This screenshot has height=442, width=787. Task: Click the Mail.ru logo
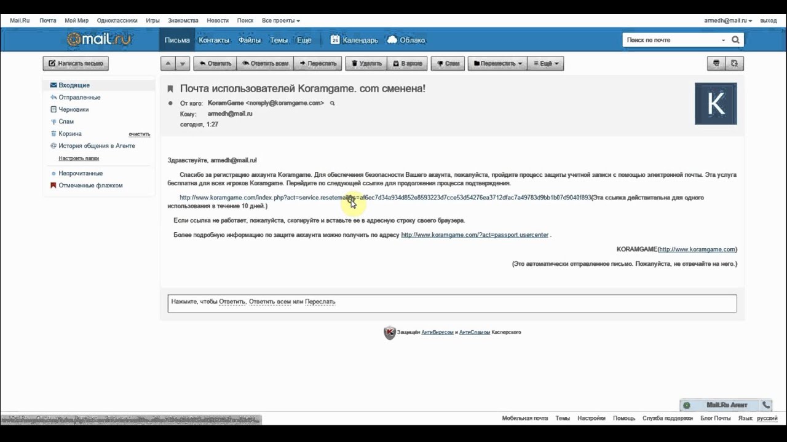(100, 40)
